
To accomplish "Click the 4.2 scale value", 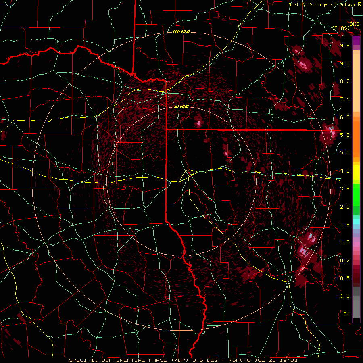I will pos(345,171).
